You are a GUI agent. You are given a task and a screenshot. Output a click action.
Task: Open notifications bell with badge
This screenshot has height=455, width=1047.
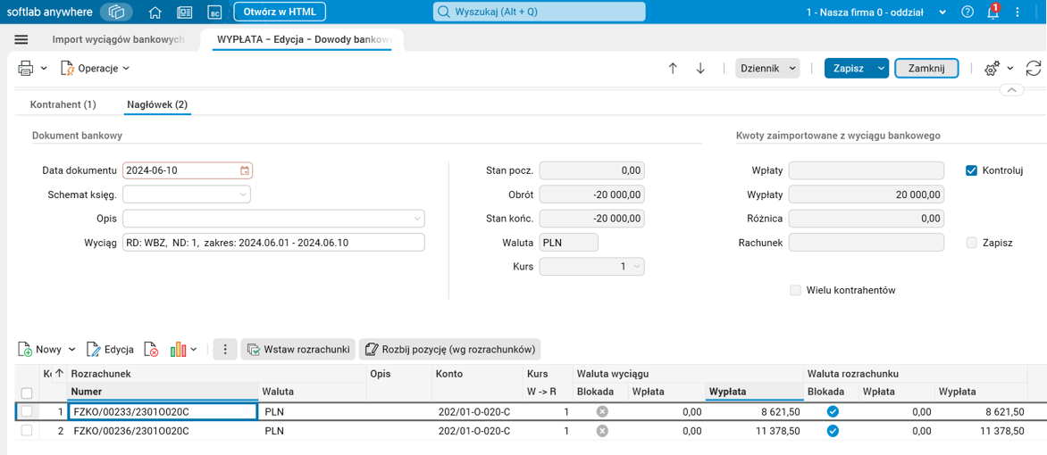[x=993, y=12]
